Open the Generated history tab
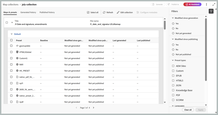 click(x=28, y=13)
